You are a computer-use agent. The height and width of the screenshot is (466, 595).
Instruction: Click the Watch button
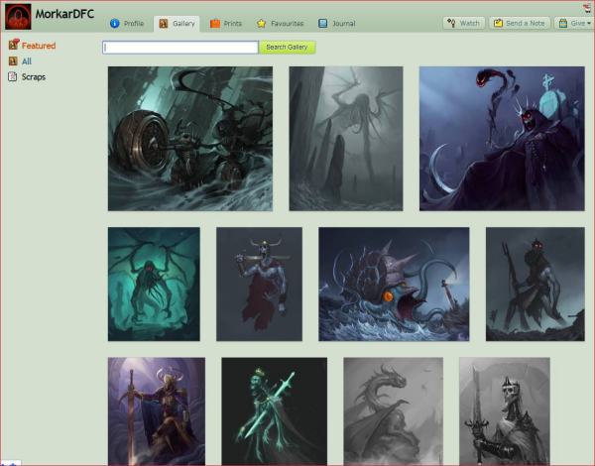click(x=463, y=23)
